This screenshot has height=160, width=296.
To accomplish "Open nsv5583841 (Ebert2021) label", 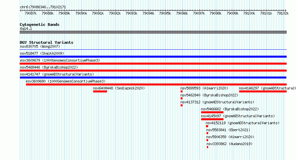I will (x=228, y=130).
